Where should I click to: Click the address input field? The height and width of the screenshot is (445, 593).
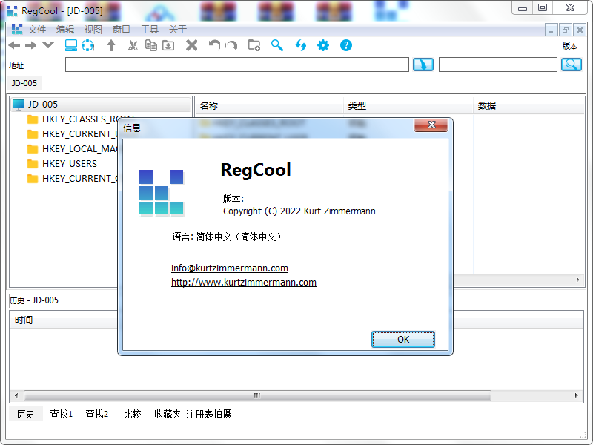[237, 65]
